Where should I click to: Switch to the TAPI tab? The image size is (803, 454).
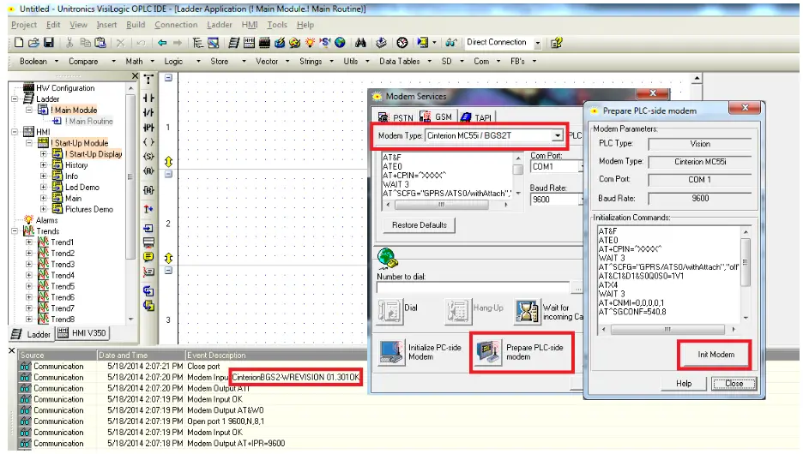tap(476, 117)
